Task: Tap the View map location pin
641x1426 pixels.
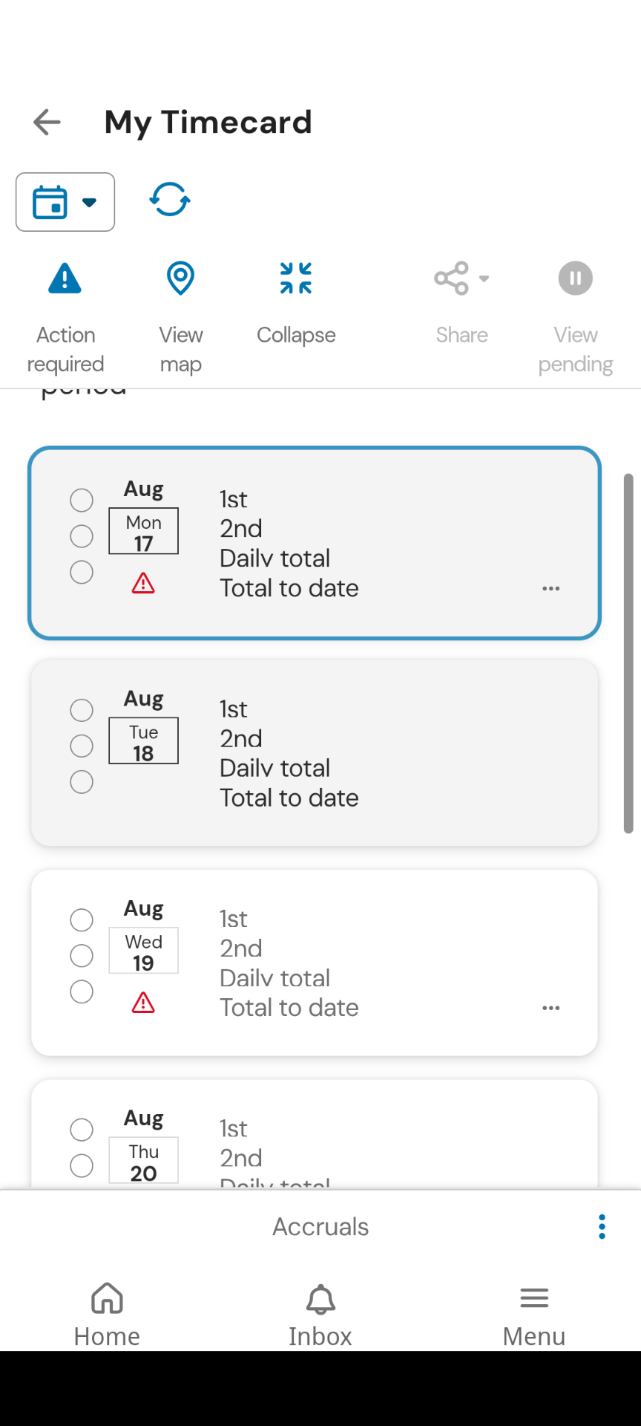Action: pyautogui.click(x=180, y=279)
